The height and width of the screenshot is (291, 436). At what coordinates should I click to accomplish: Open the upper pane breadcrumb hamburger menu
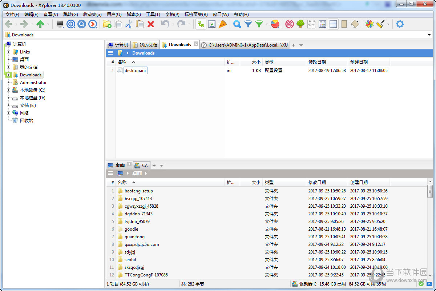pos(110,53)
